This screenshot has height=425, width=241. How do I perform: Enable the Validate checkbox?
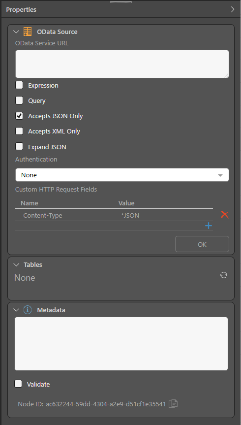(18, 384)
